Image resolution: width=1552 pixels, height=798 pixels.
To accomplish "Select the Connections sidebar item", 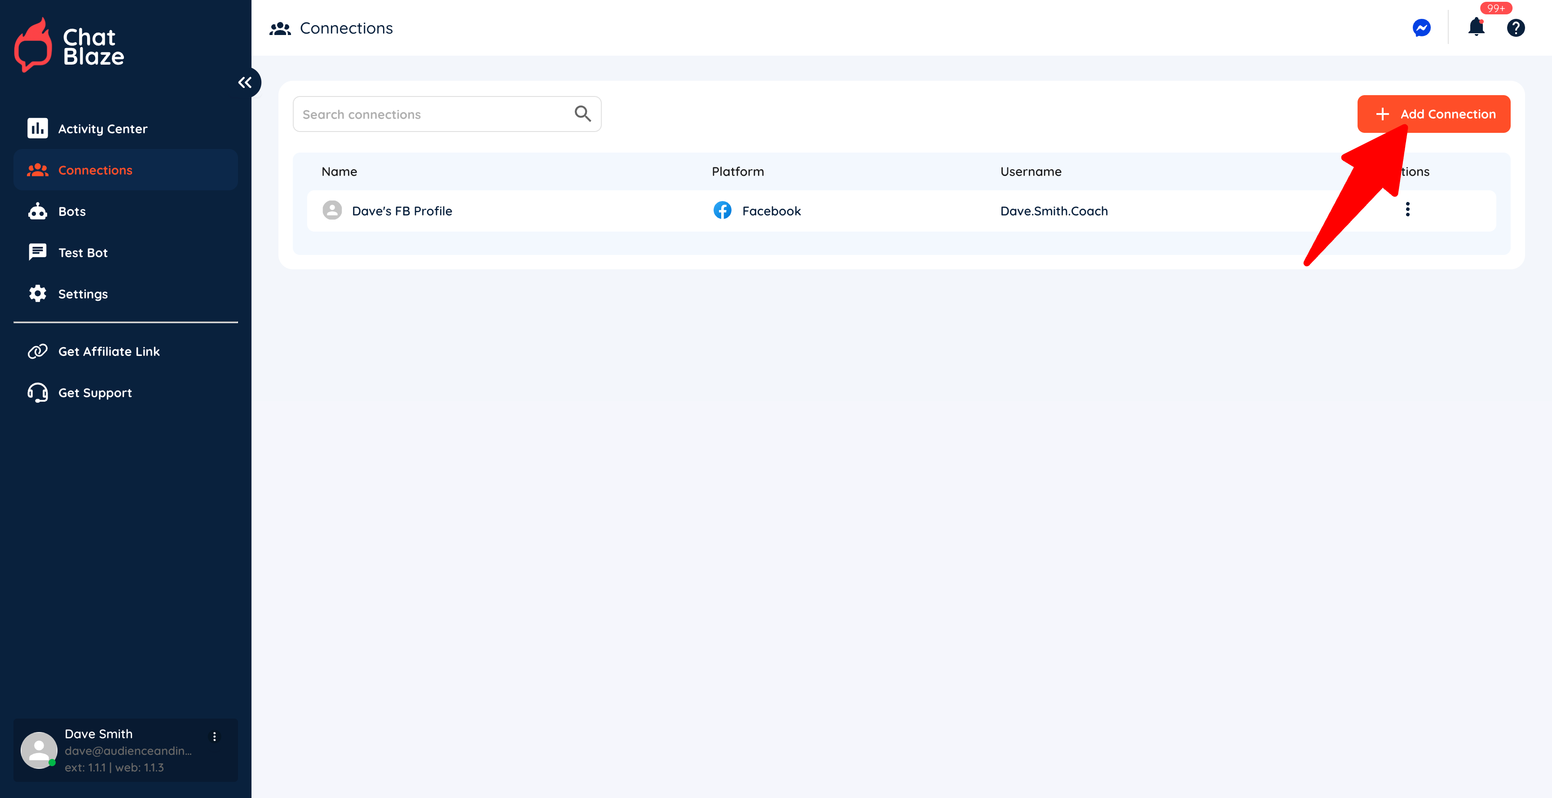I will 95,171.
